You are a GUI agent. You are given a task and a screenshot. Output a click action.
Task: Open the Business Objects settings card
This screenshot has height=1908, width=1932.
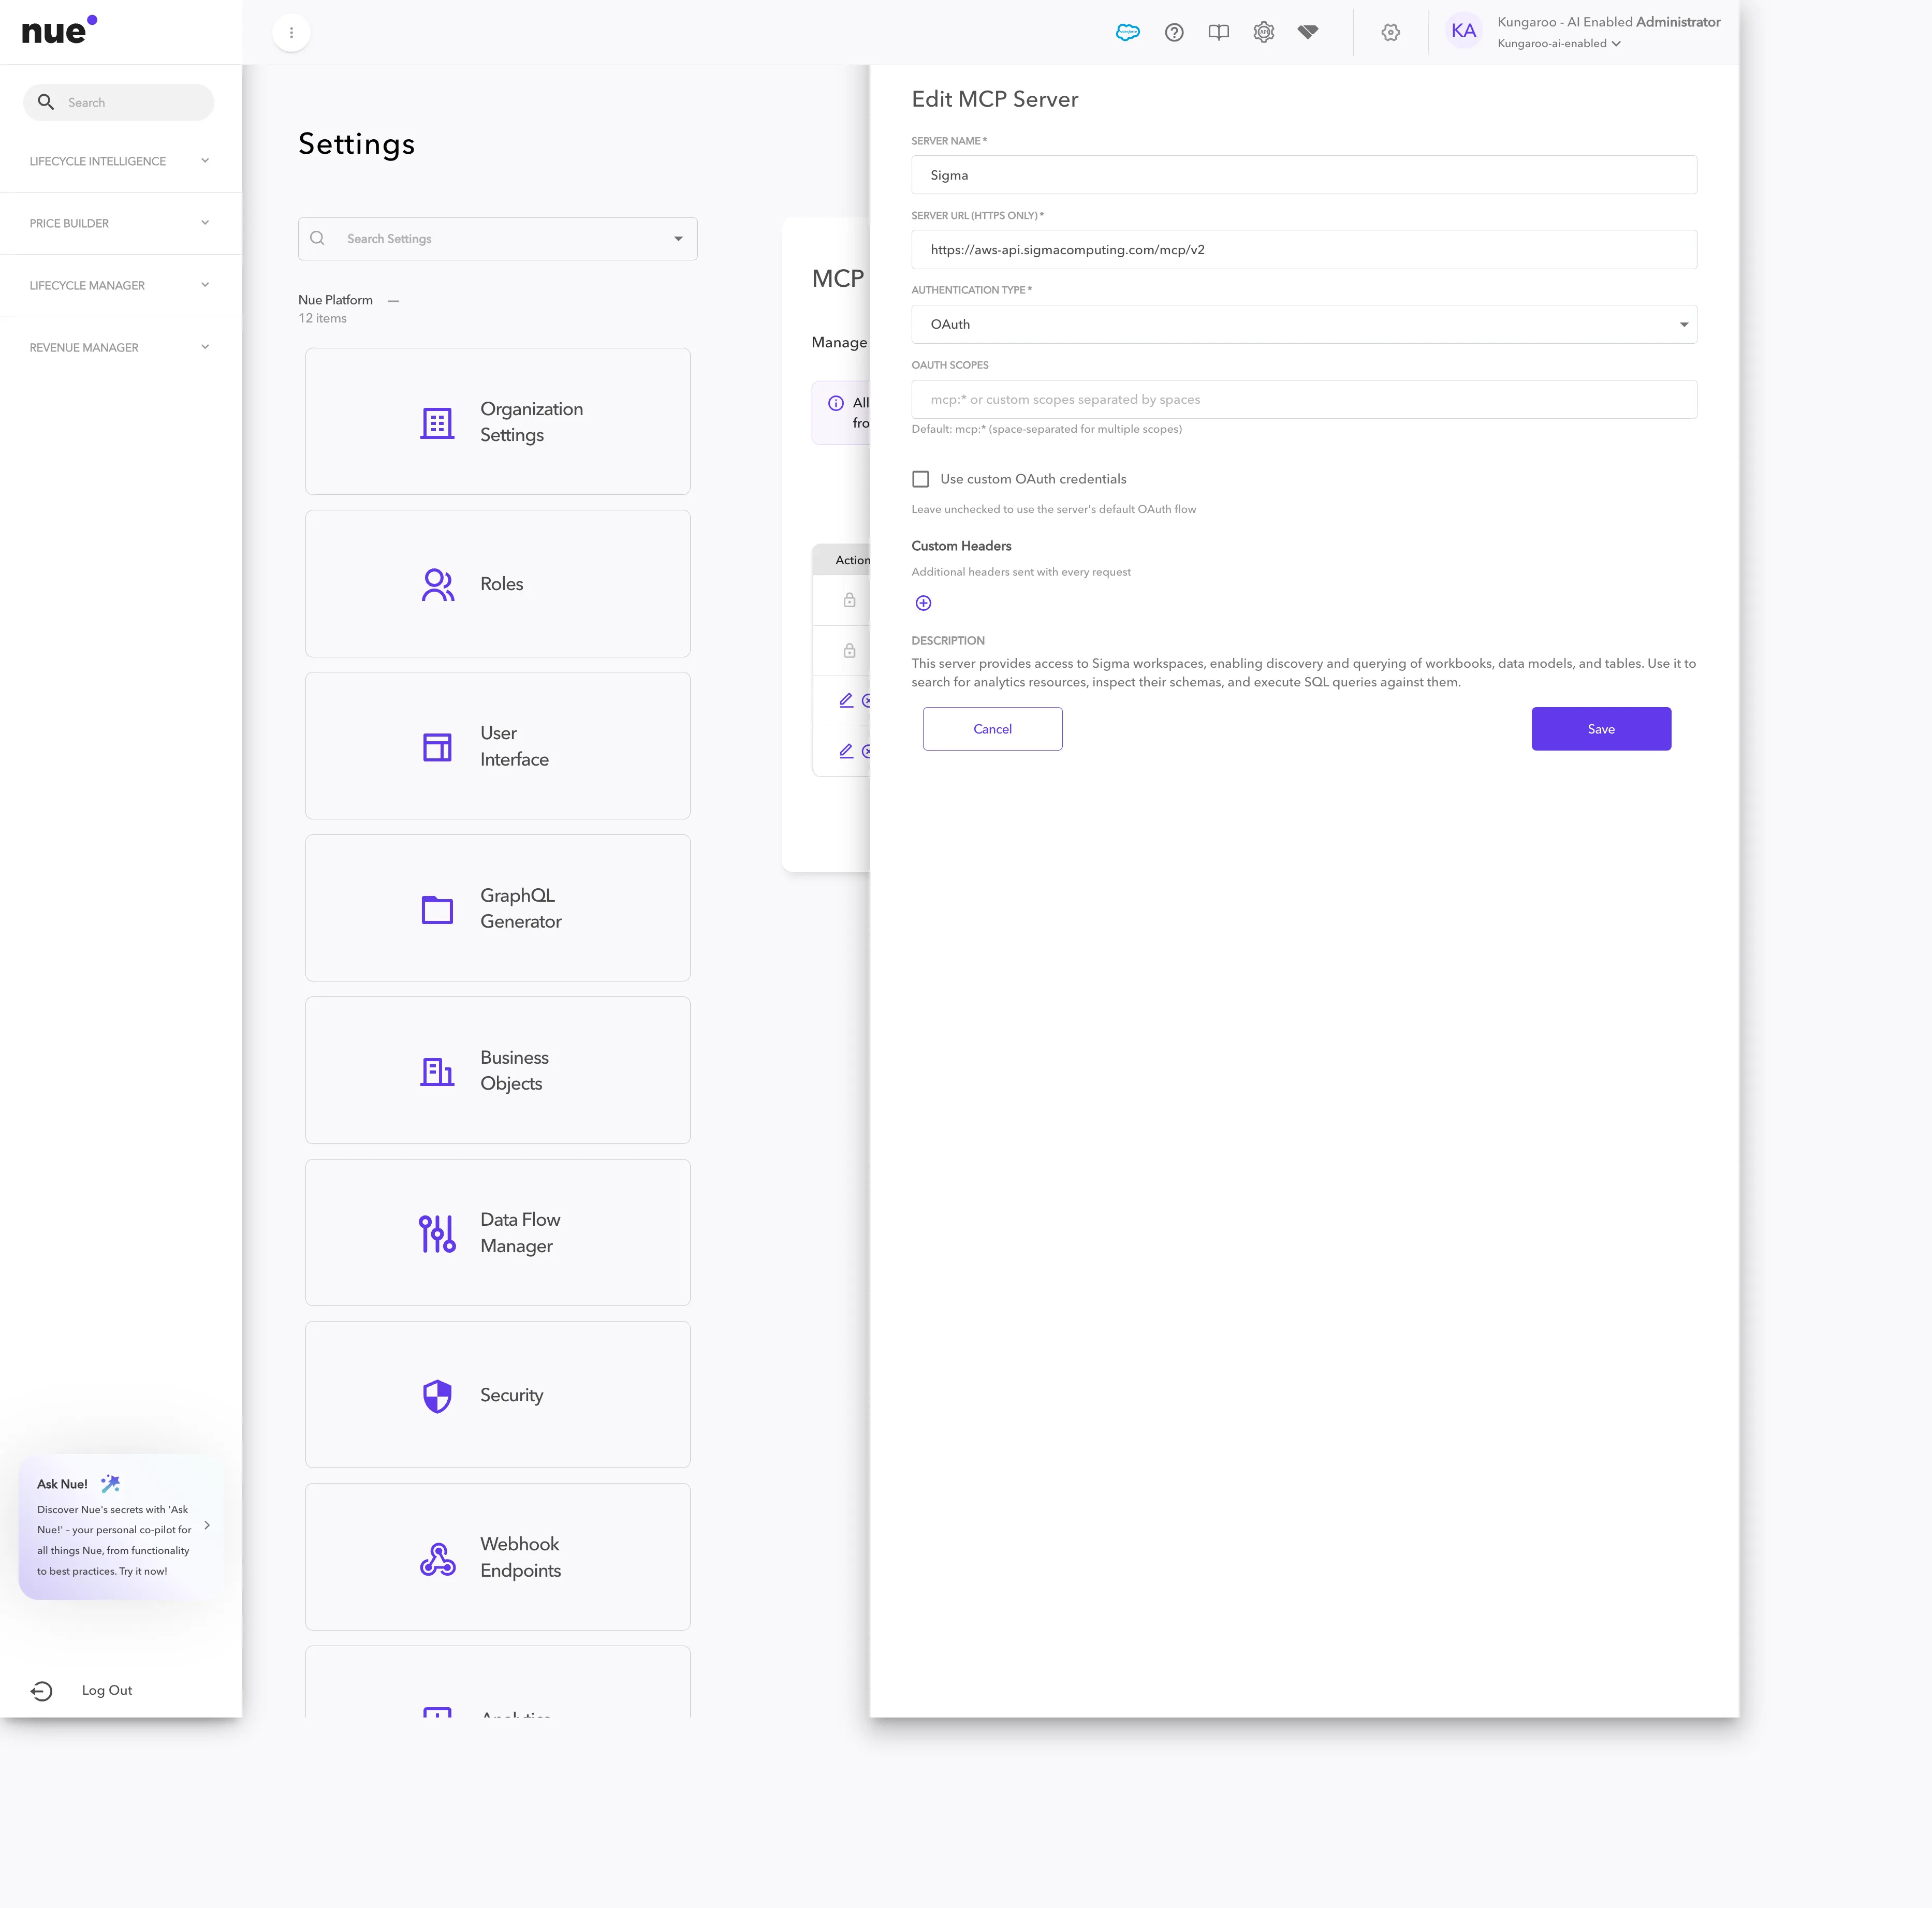click(x=497, y=1070)
